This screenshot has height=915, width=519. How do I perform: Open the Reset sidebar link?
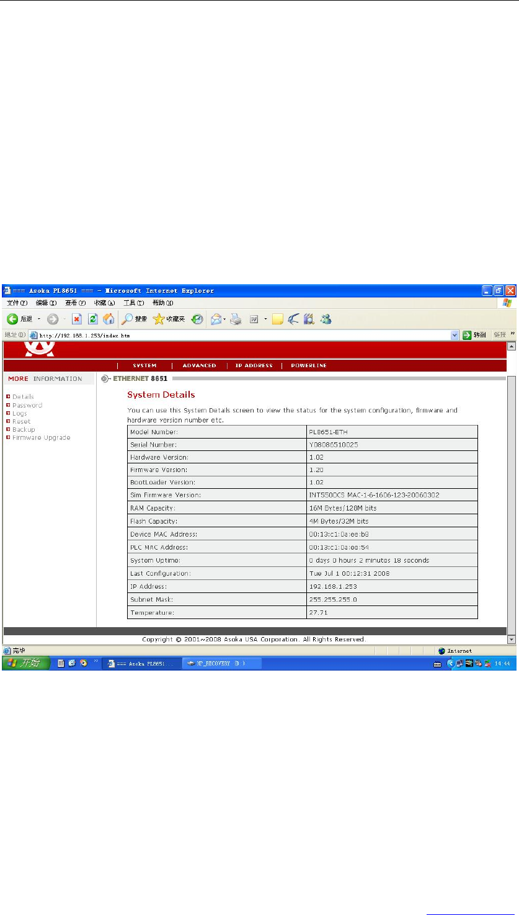pyautogui.click(x=21, y=421)
